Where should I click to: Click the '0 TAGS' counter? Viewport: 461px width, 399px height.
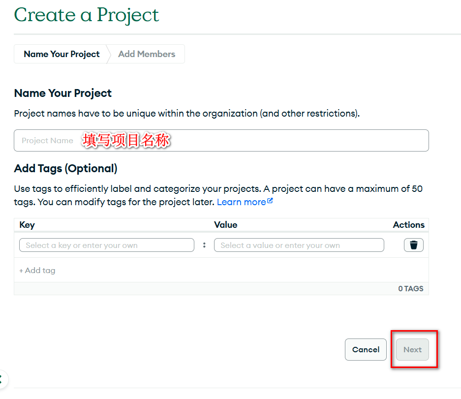(x=410, y=289)
